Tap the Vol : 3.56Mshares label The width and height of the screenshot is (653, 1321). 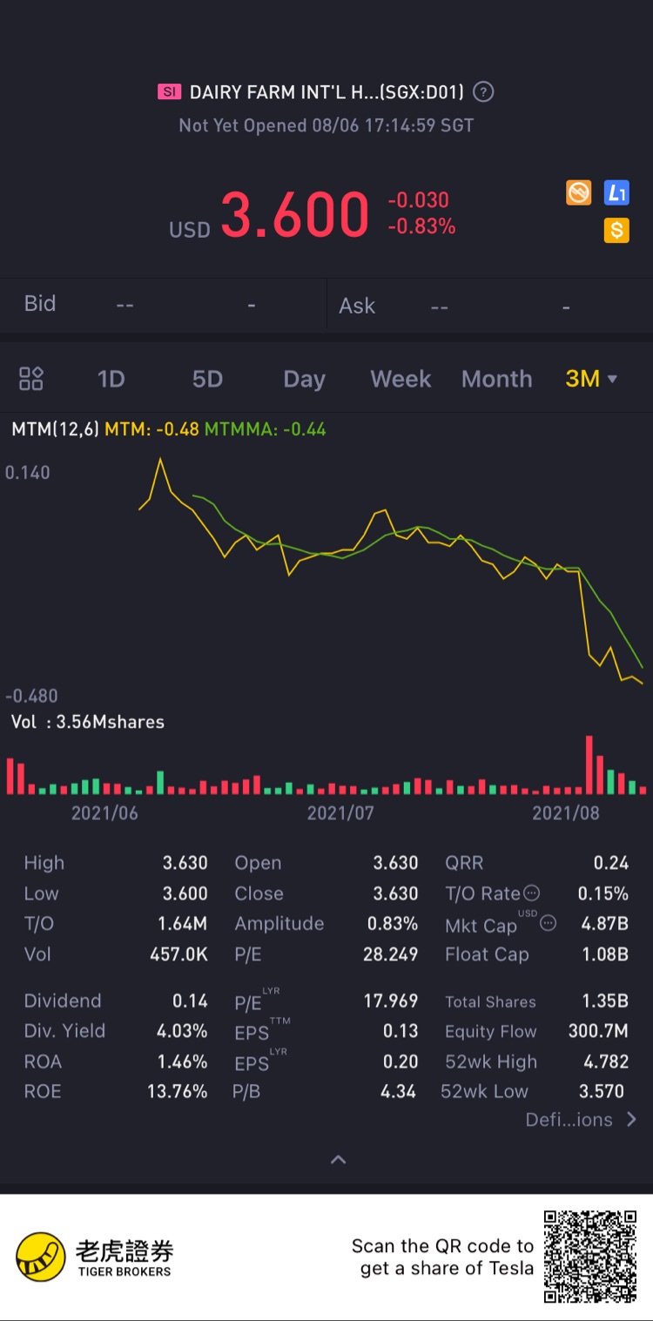[x=88, y=722]
